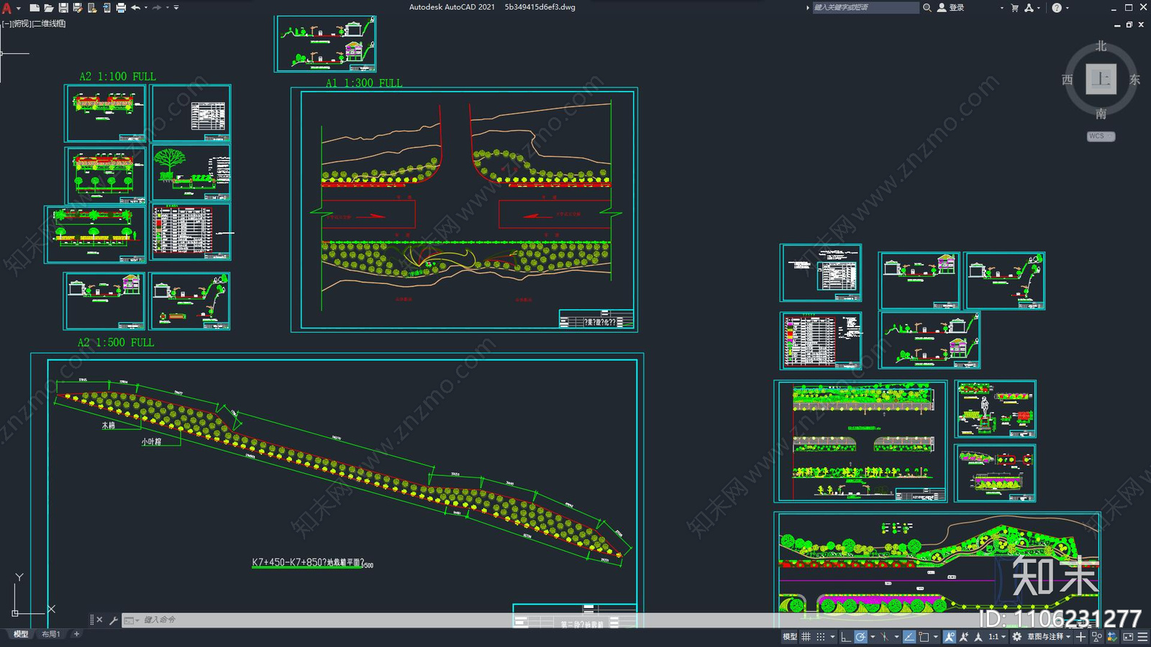Click the ViewCube 上 top face

click(1101, 79)
